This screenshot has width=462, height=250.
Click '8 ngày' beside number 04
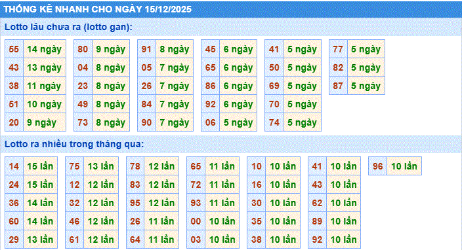point(111,67)
